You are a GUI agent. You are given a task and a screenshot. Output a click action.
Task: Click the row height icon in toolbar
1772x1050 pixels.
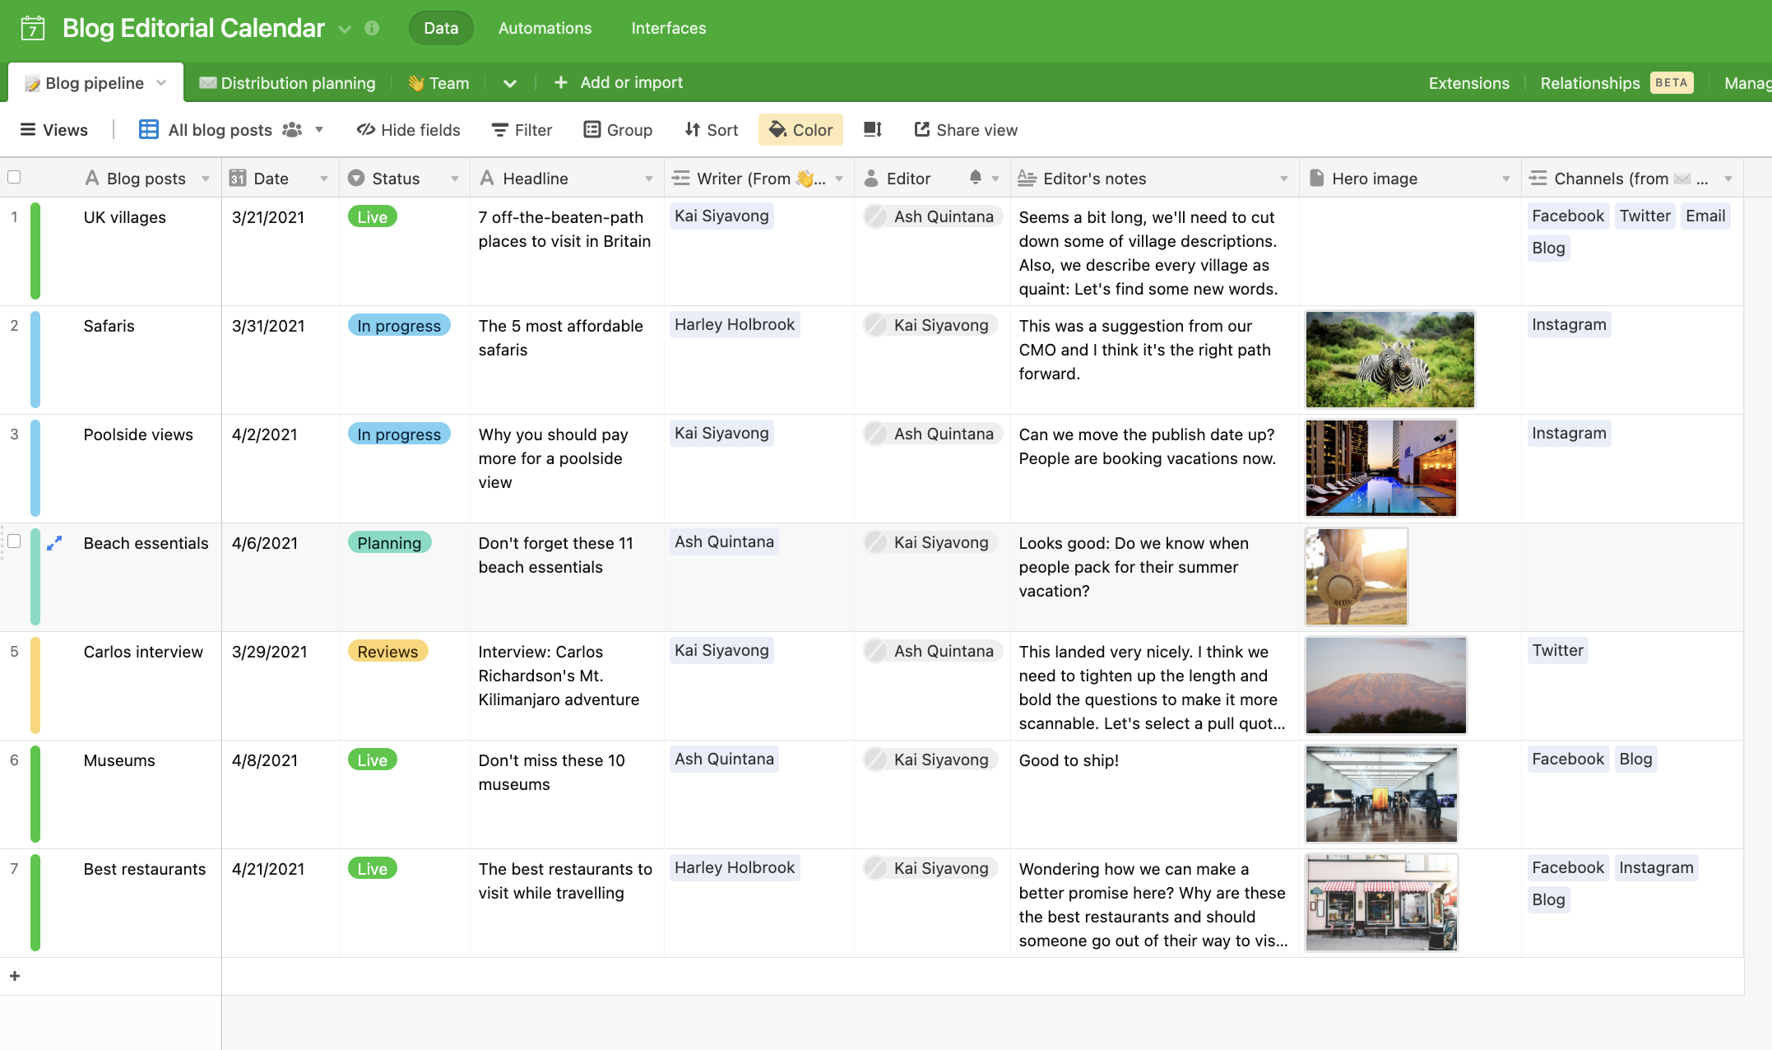pos(873,129)
